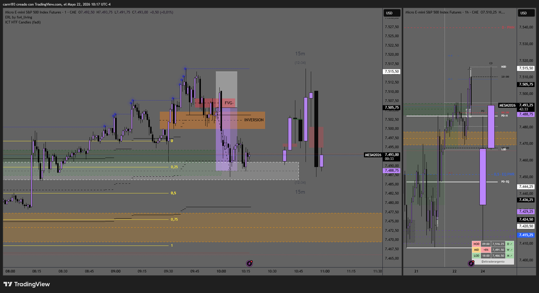Click the 10:00 tick on the left time axis
This screenshot has width=539, height=293.
(x=221, y=271)
